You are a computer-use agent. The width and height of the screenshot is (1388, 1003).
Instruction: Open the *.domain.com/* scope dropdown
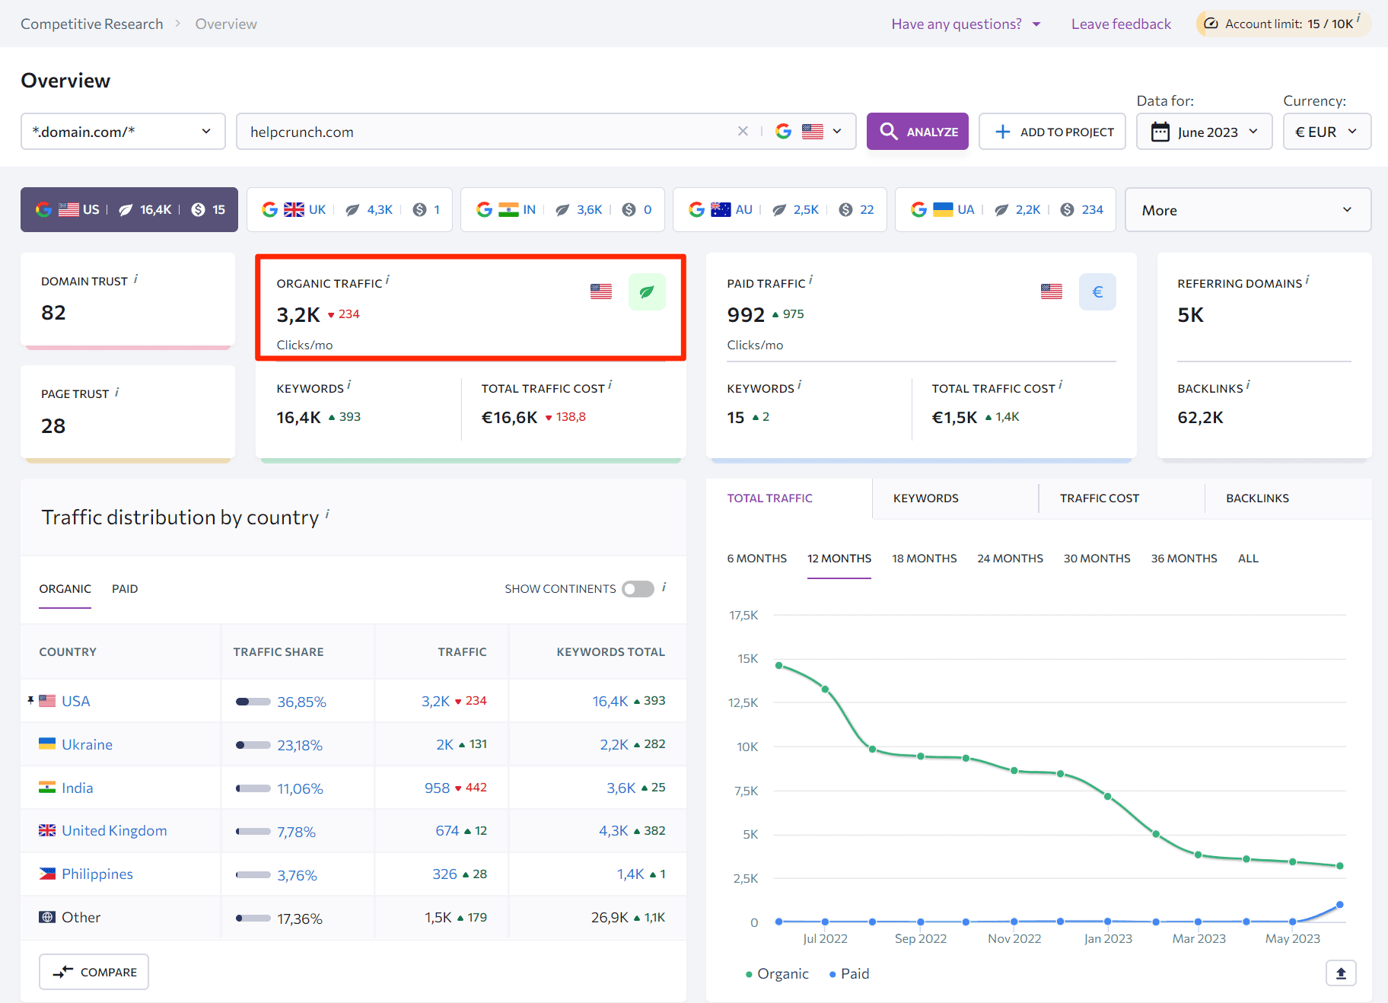[123, 132]
